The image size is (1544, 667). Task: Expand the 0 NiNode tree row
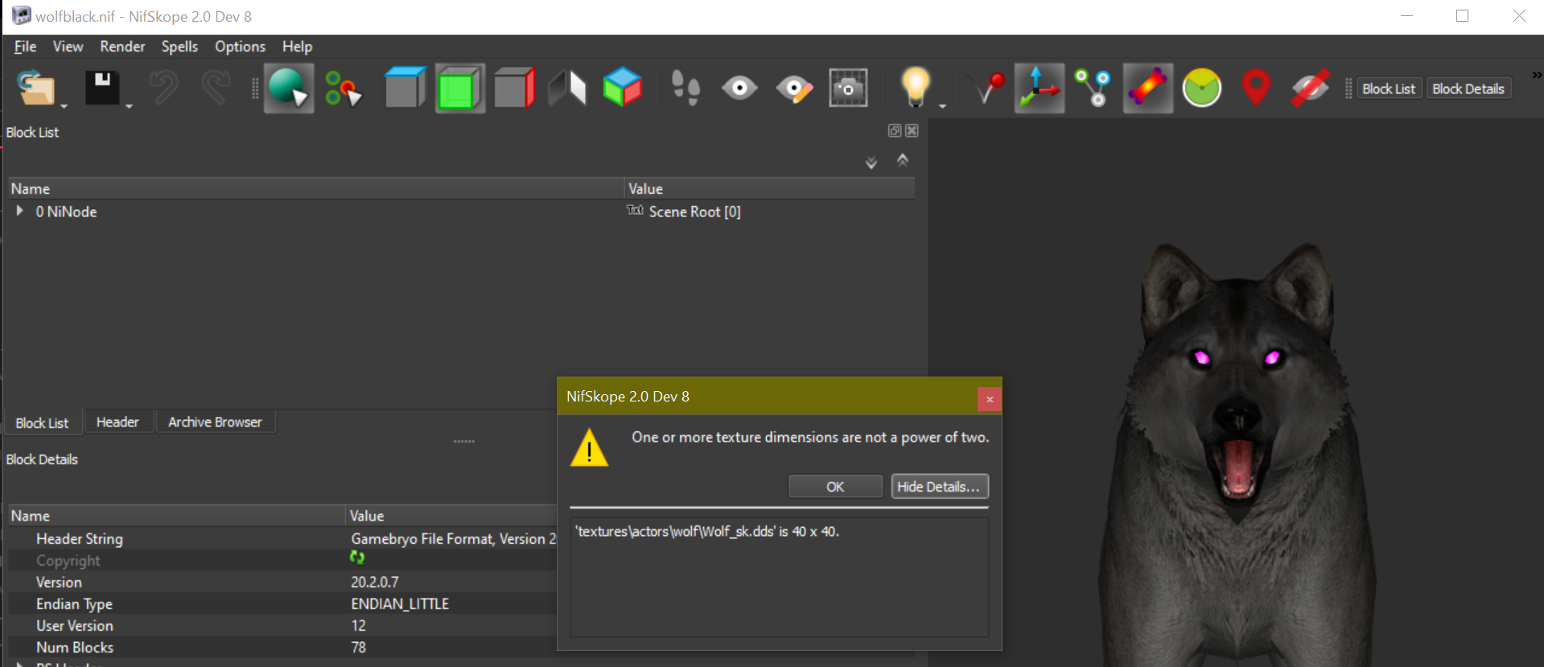click(19, 211)
